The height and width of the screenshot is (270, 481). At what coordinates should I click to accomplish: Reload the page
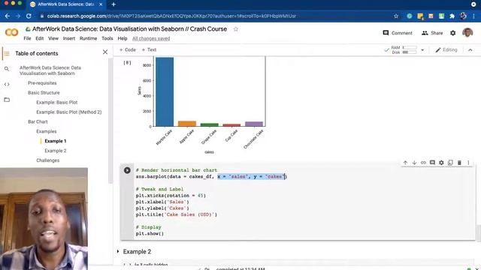(x=29, y=16)
